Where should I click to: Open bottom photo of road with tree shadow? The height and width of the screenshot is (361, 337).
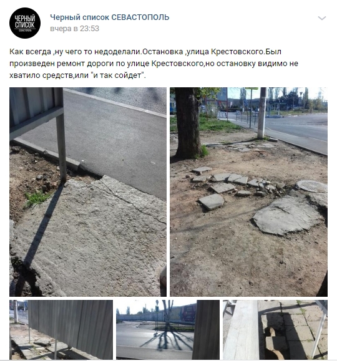tap(168, 330)
